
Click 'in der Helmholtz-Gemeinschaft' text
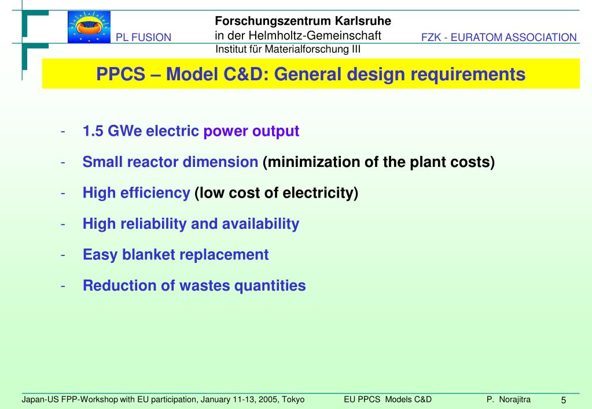pyautogui.click(x=298, y=35)
